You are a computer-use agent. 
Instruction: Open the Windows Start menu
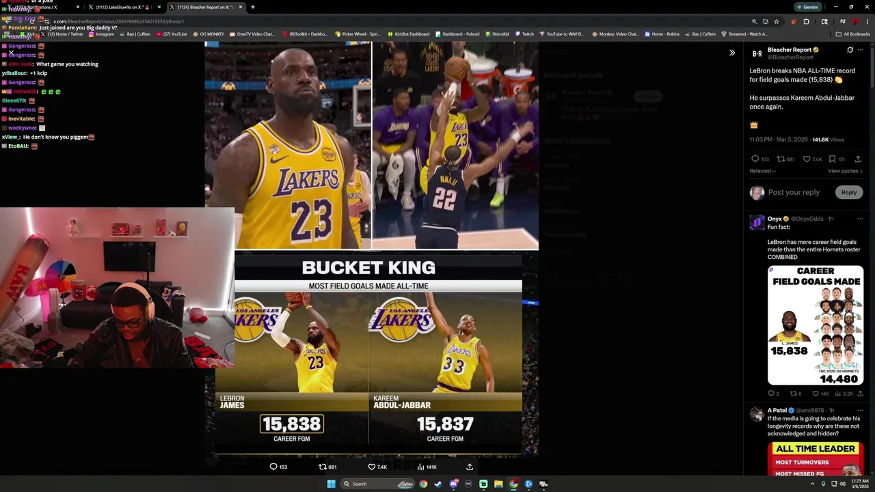click(x=332, y=484)
